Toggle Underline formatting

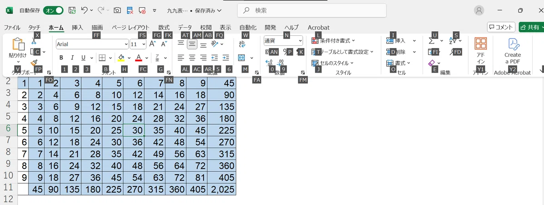tap(83, 58)
